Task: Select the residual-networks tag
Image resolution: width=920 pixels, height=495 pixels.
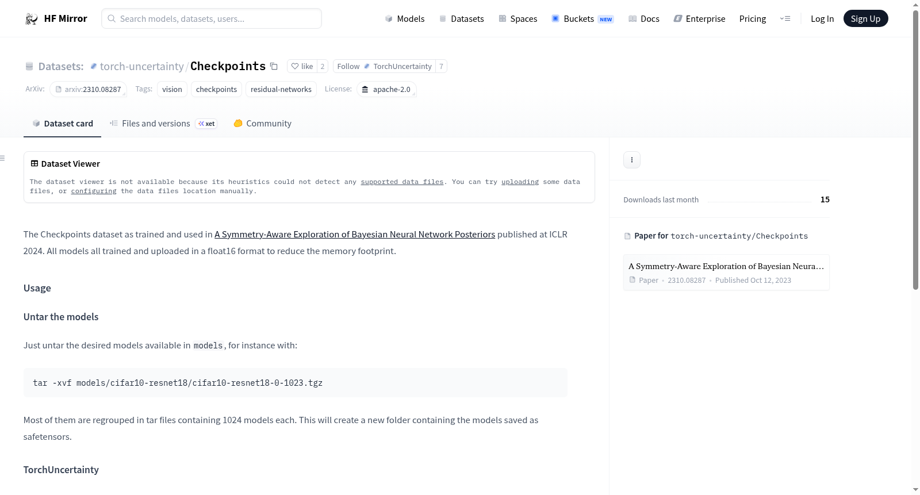Action: pos(281,90)
